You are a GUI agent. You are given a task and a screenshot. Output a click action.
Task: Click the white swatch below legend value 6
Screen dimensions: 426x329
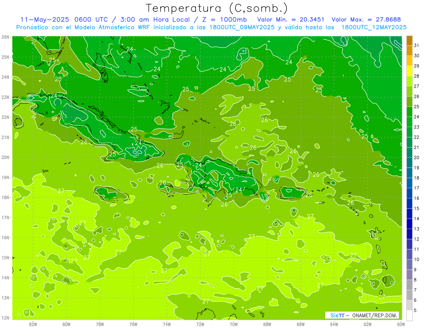click(x=409, y=315)
